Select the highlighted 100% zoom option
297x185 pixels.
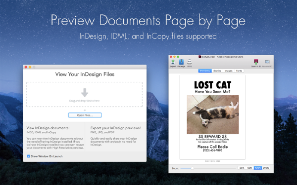coord(257,168)
